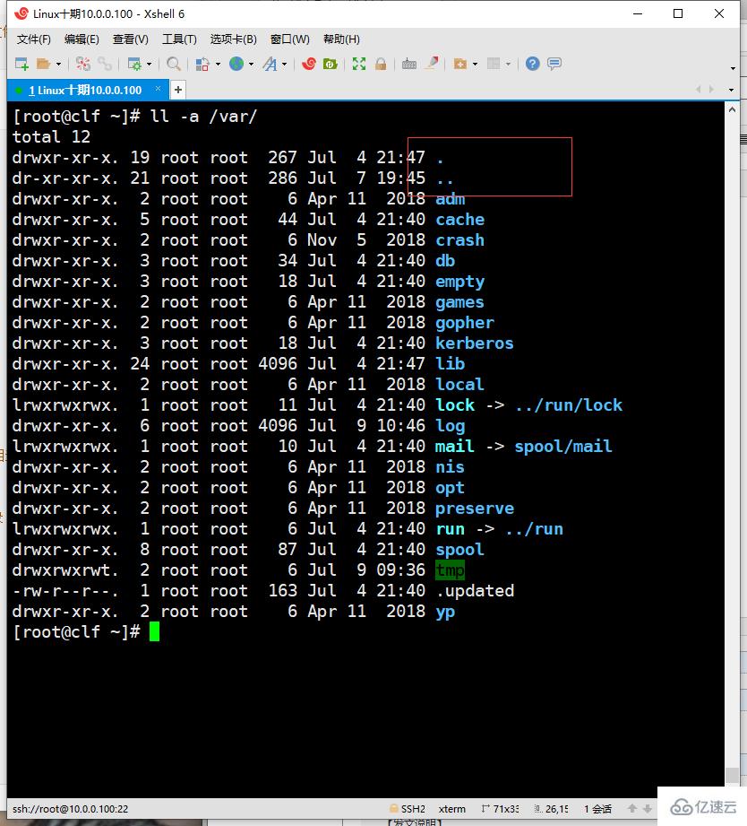This screenshot has width=747, height=826.
Task: Expand the open-sessions folder dropdown
Action: (x=57, y=63)
